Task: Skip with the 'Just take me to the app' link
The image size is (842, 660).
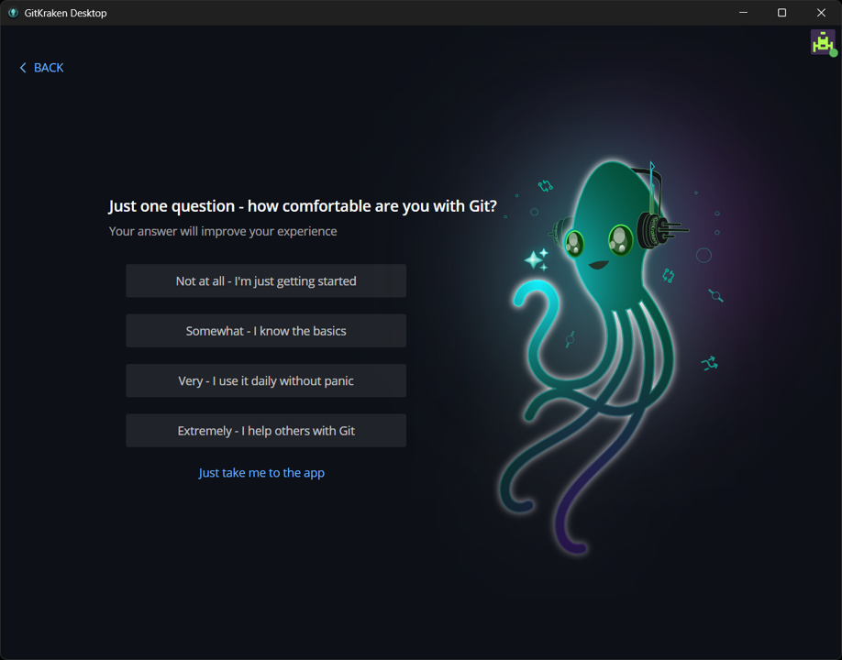Action: (261, 473)
